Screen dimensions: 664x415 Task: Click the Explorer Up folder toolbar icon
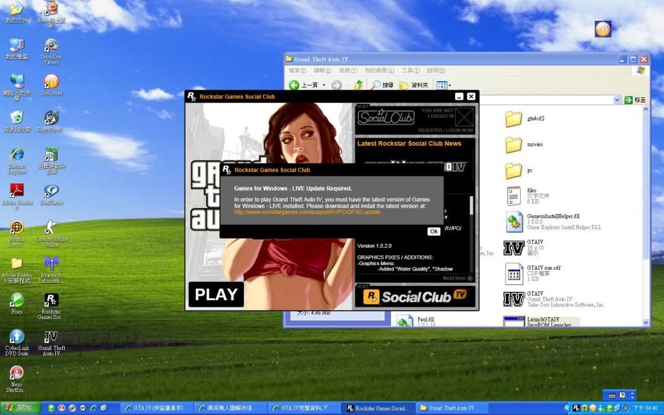[359, 85]
